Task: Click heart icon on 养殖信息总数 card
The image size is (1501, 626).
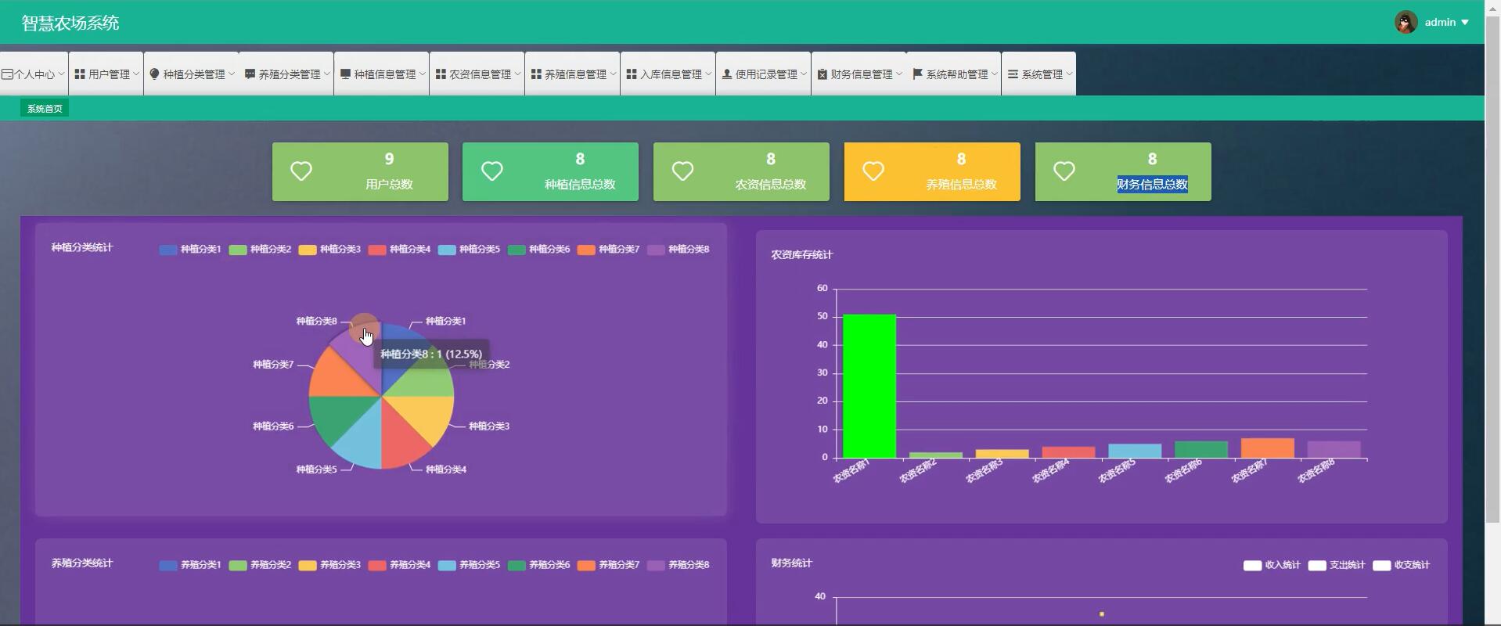Action: tap(873, 171)
